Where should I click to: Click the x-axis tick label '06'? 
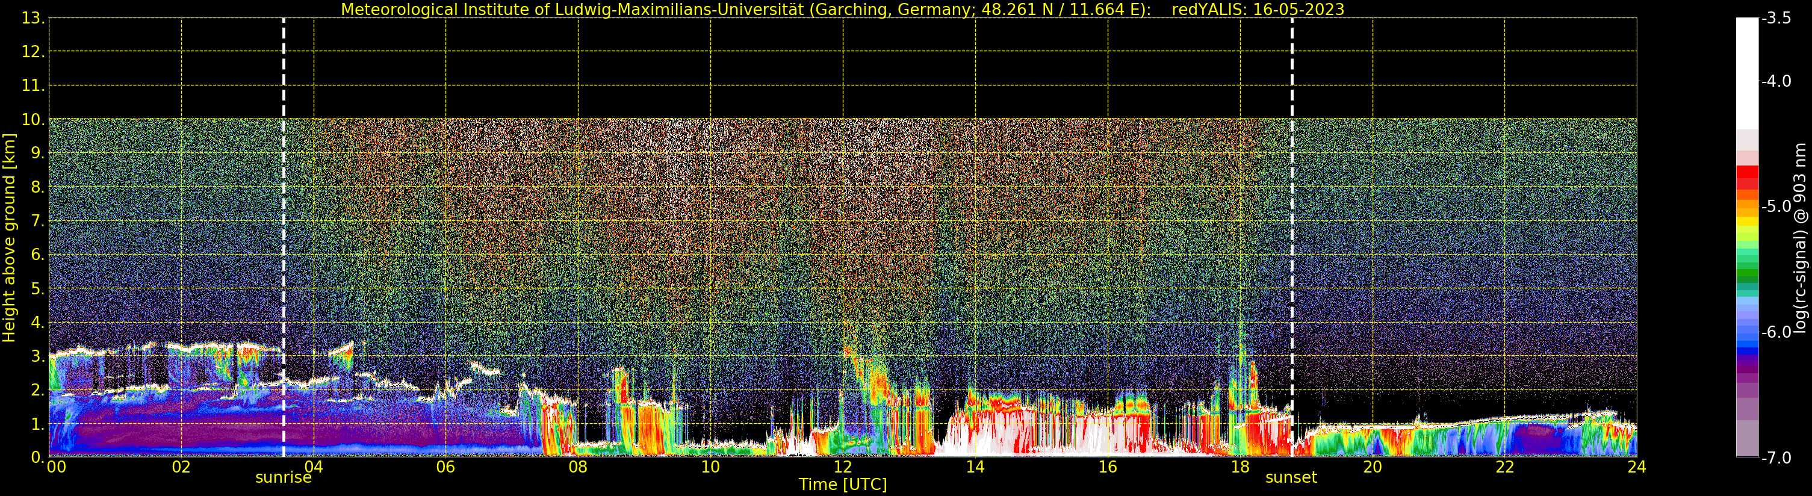446,467
